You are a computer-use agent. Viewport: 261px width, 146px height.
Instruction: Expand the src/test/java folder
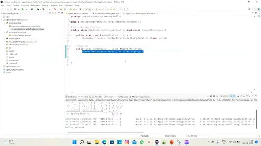pos(4,39)
